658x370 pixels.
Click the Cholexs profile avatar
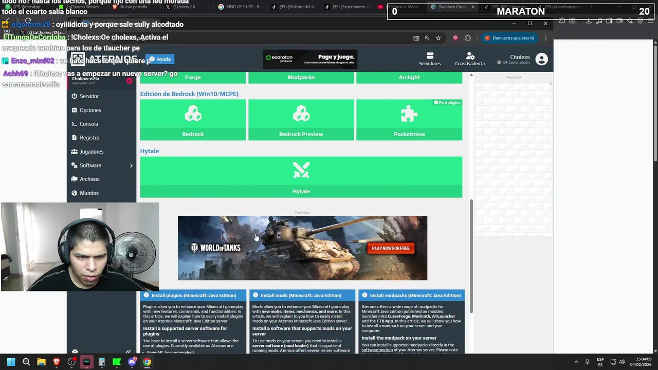click(541, 59)
